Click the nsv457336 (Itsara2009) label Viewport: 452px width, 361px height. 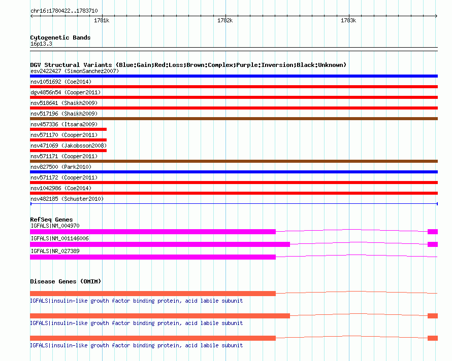click(64, 124)
